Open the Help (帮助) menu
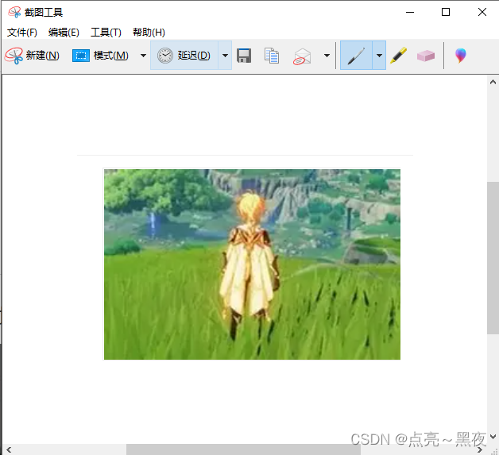 click(x=149, y=32)
